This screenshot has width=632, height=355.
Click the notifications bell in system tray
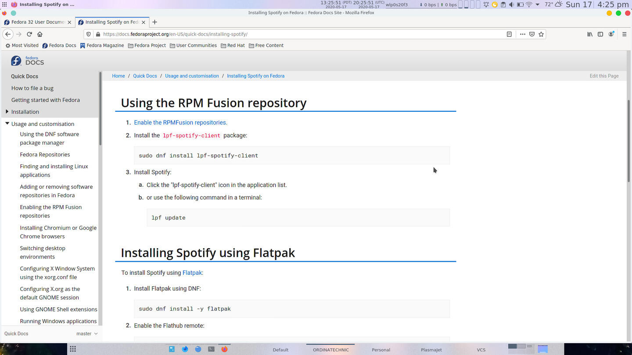(x=486, y=4)
